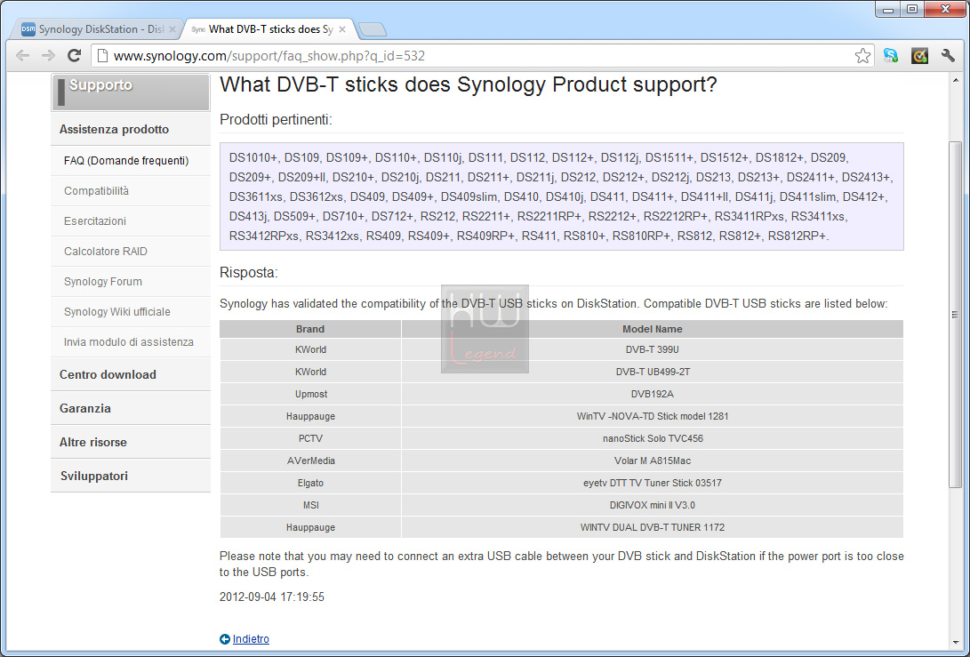Bookmark this page with the star icon
The image size is (970, 657).
(862, 56)
